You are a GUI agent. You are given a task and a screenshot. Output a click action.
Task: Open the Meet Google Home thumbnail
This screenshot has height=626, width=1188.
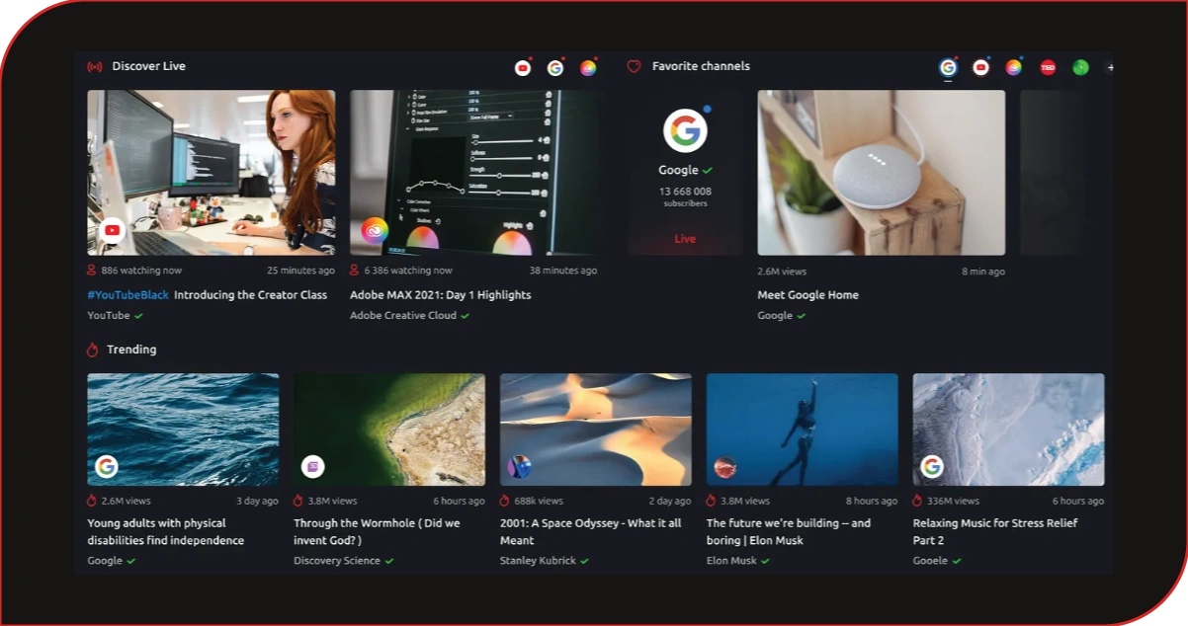tap(882, 173)
